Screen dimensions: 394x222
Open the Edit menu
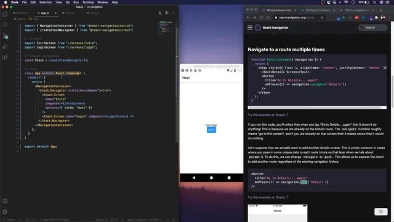(x=33, y=2)
